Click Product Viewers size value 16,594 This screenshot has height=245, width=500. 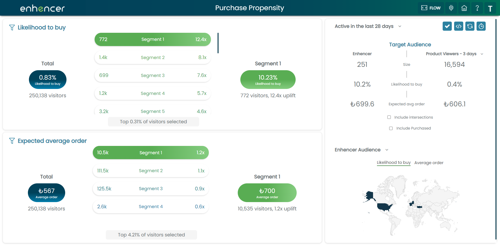pos(454,65)
